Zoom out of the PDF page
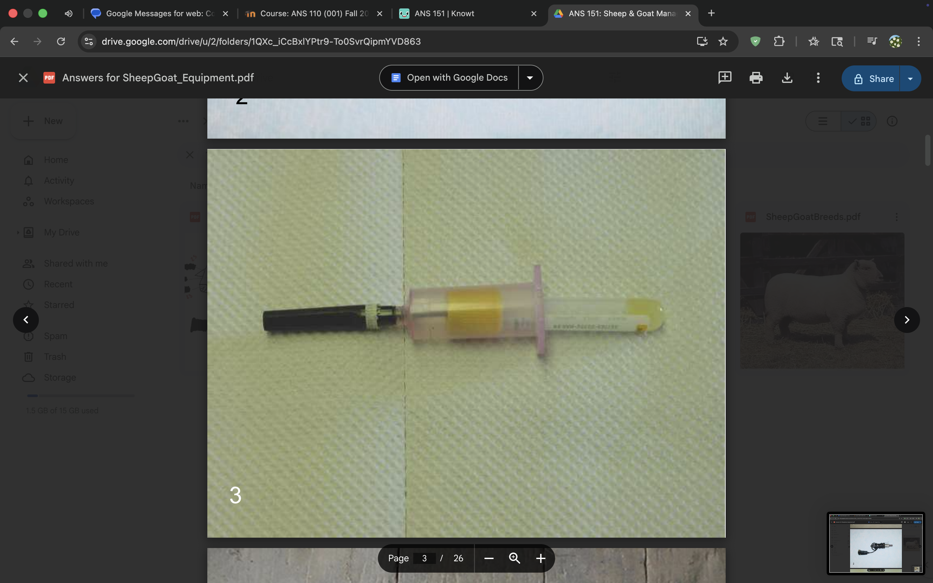The height and width of the screenshot is (583, 933). pyautogui.click(x=489, y=558)
